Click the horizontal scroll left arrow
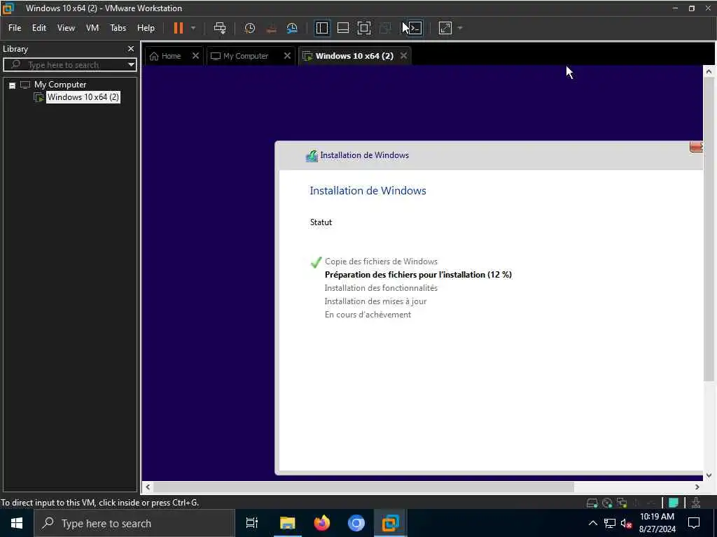The image size is (717, 537). pyautogui.click(x=148, y=487)
